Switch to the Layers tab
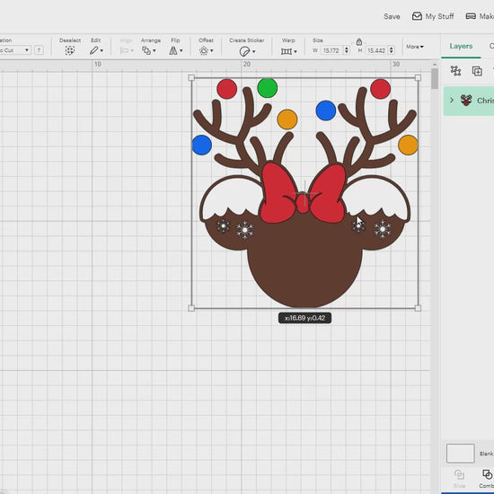Viewport: 494px width, 494px height. pyautogui.click(x=461, y=46)
